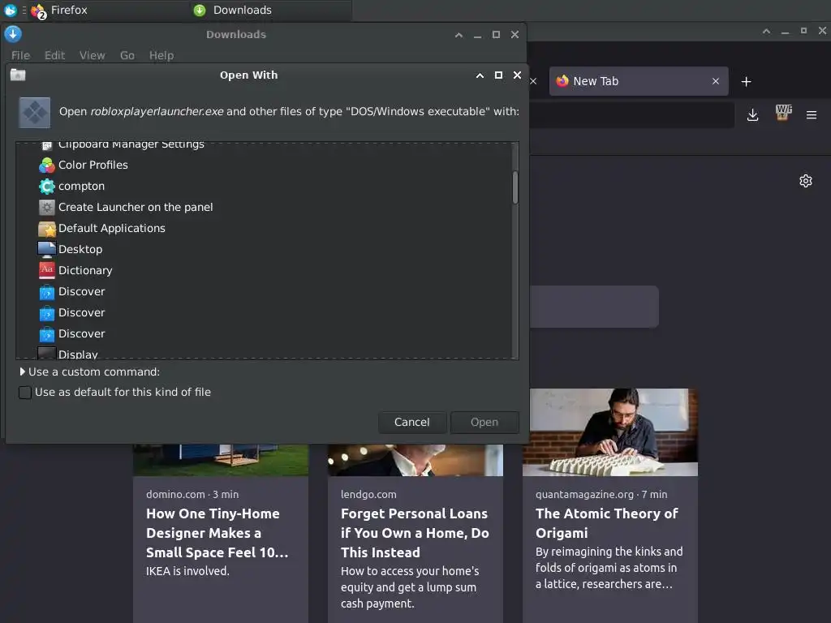Click the Color Profiles app icon
Screen dimensions: 831x623
46,165
